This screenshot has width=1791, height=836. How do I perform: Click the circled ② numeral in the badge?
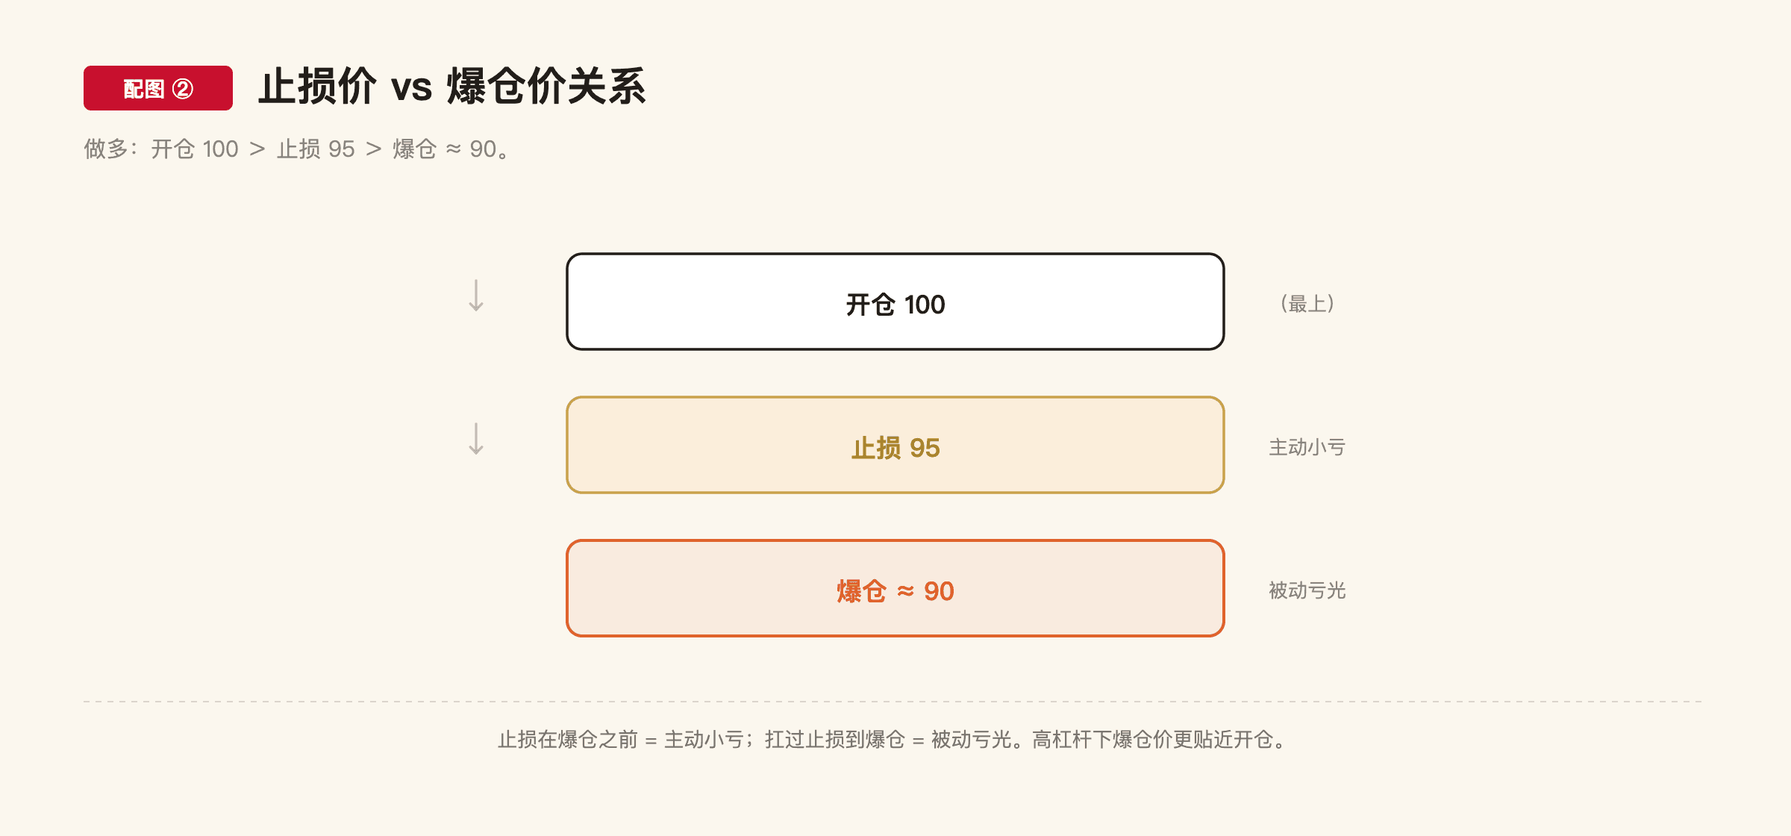click(183, 89)
